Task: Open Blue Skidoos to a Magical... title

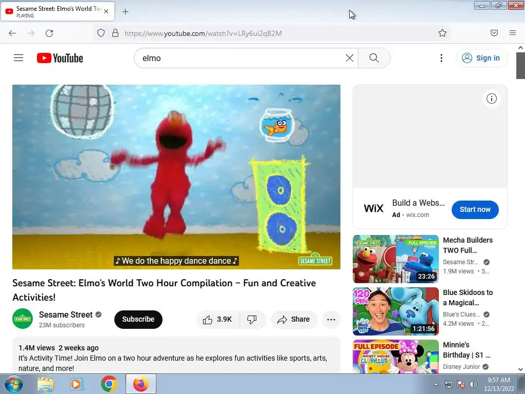Action: (x=468, y=298)
